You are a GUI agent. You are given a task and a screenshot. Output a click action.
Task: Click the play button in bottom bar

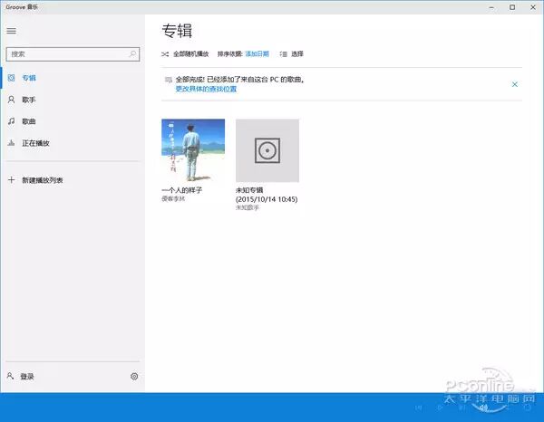point(440,408)
